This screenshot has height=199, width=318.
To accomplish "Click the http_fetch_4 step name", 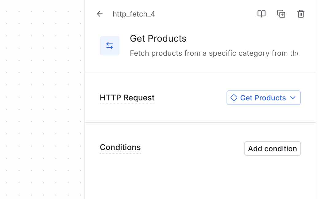I will pos(134,14).
